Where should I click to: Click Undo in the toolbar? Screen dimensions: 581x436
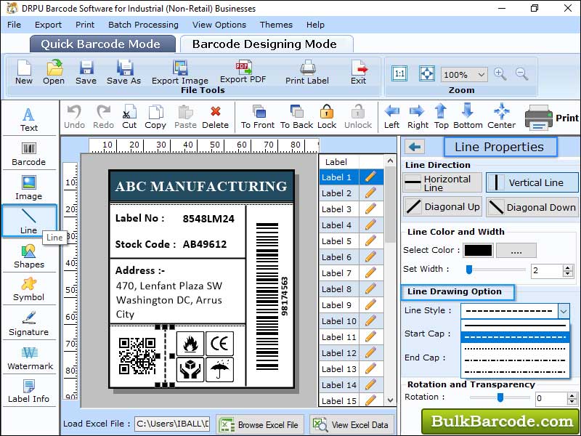76,115
